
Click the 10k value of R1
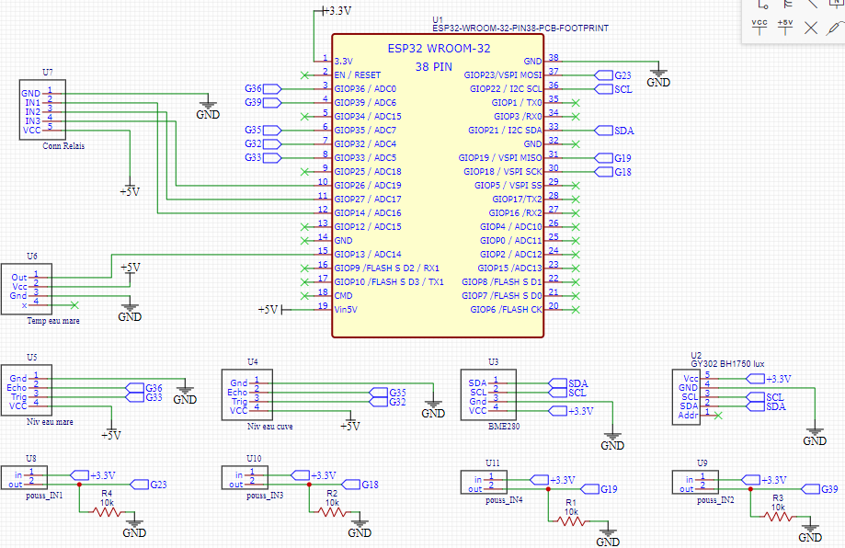coord(571,512)
